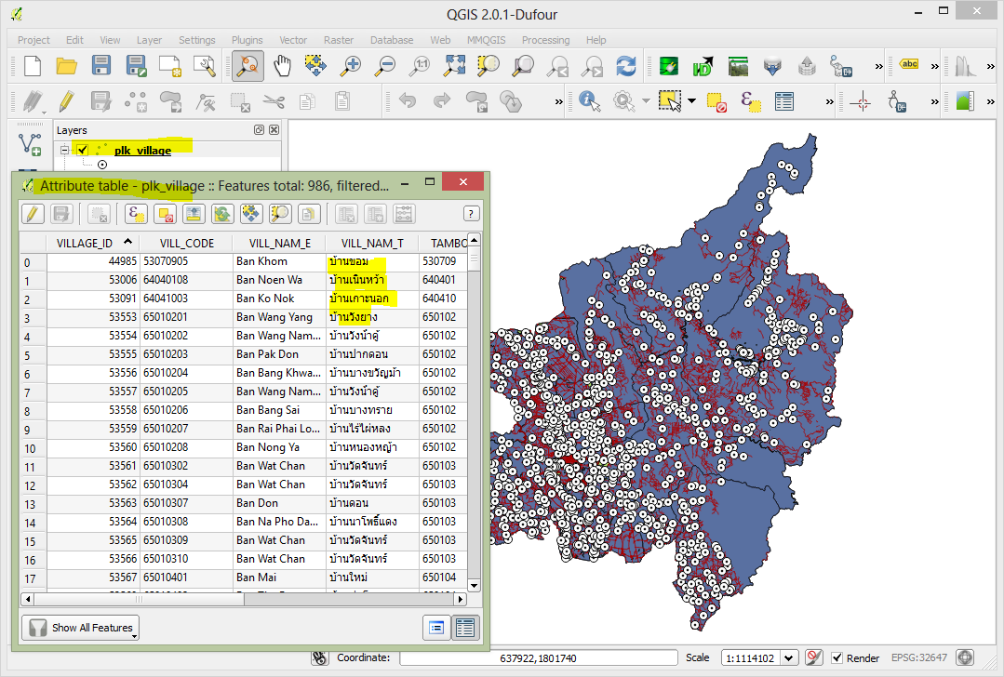Open the Vector menu
1004x677 pixels.
click(293, 40)
